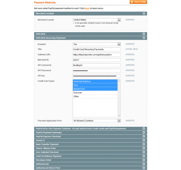Viewport: 181px width, 170px height.
Task: Expand Saved CC arrow icon
Action: click(144, 140)
